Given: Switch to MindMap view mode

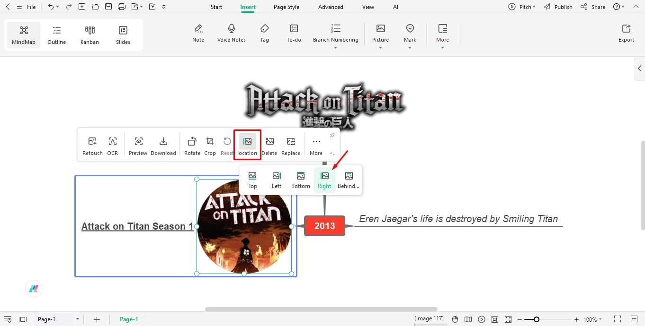Looking at the screenshot, I should coord(24,35).
